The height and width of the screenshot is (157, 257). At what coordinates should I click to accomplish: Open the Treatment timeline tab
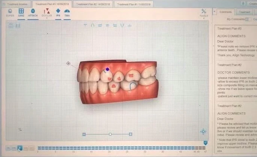(x=17, y=4)
